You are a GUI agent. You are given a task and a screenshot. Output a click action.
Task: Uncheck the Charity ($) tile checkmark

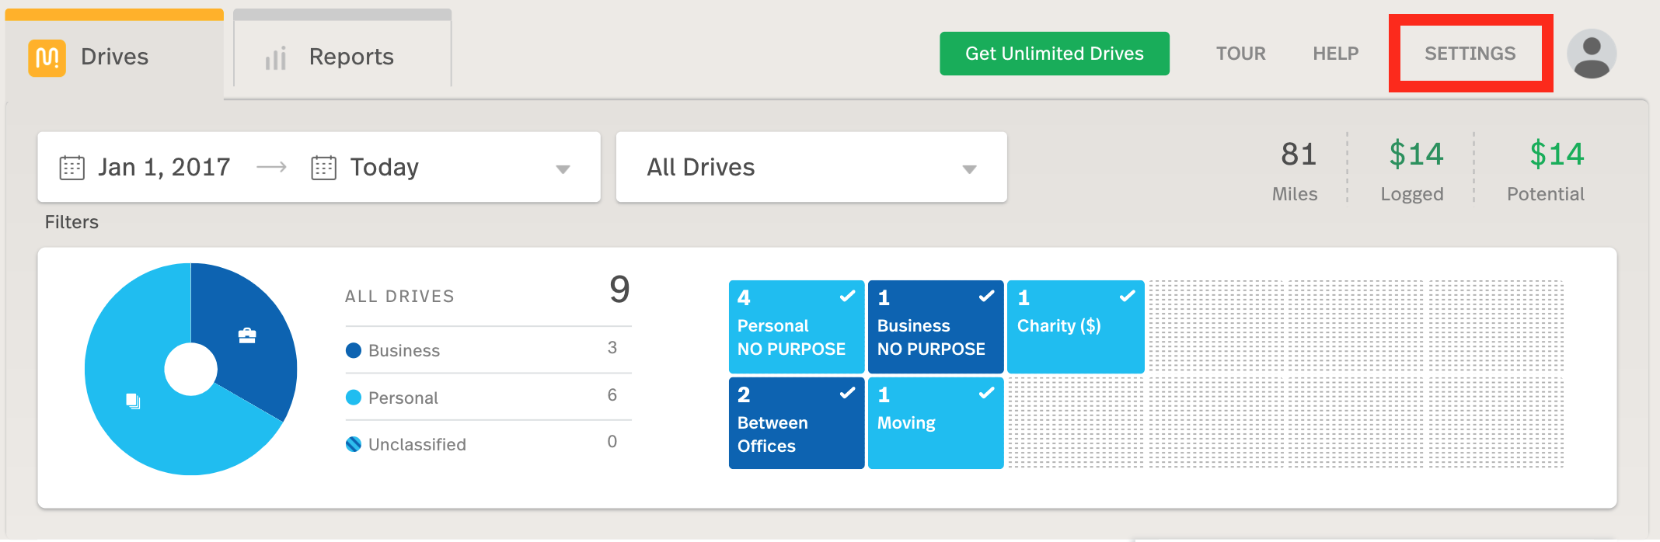coord(1127,296)
